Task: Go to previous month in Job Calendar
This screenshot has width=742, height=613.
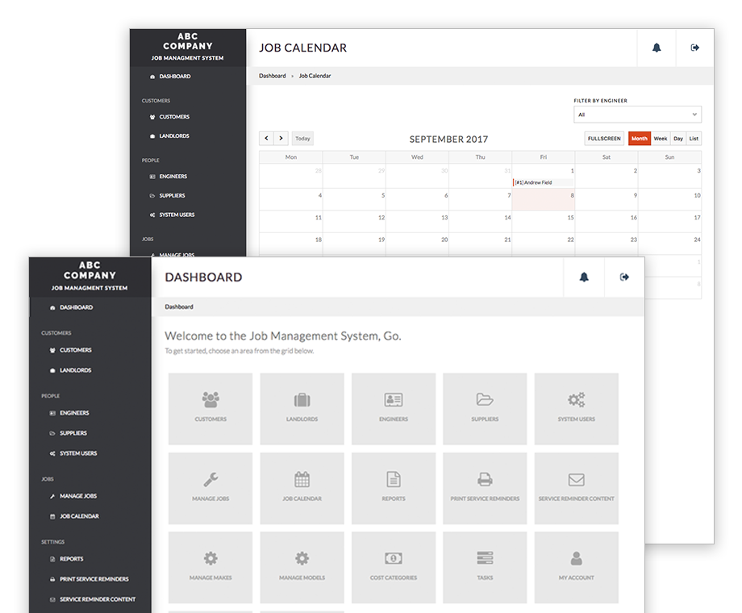Action: click(x=266, y=138)
